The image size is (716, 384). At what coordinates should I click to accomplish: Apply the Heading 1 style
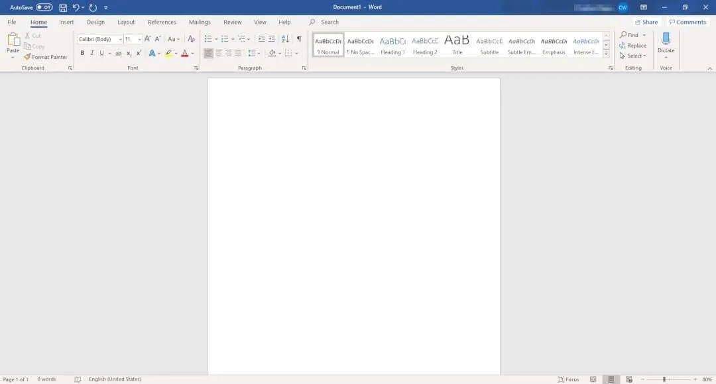(x=392, y=45)
